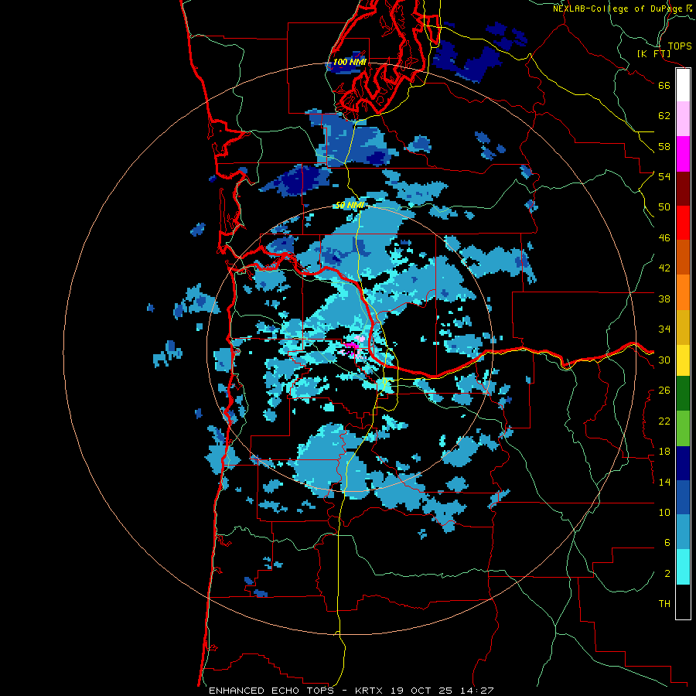Click the 18 value on the scale
Screen dimensions: 696x696
click(664, 452)
